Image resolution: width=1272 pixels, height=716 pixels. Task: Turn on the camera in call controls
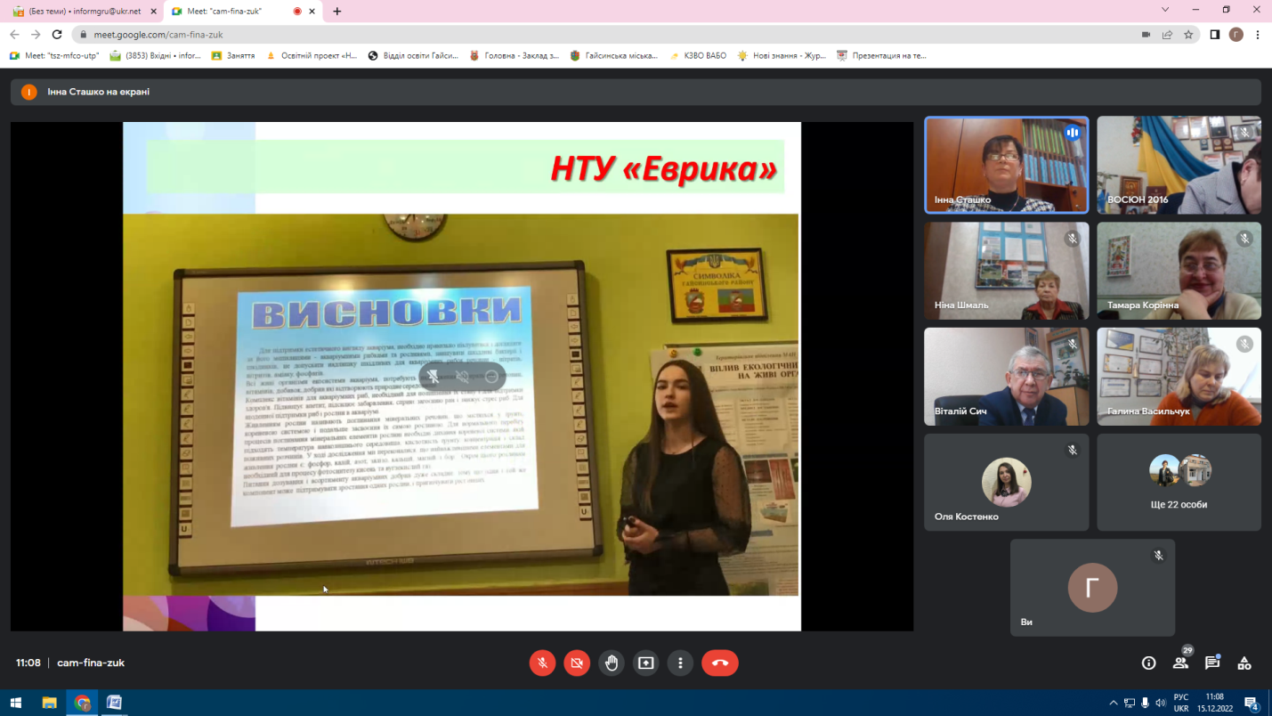pyautogui.click(x=577, y=663)
